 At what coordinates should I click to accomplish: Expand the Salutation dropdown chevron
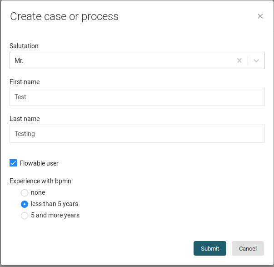256,60
